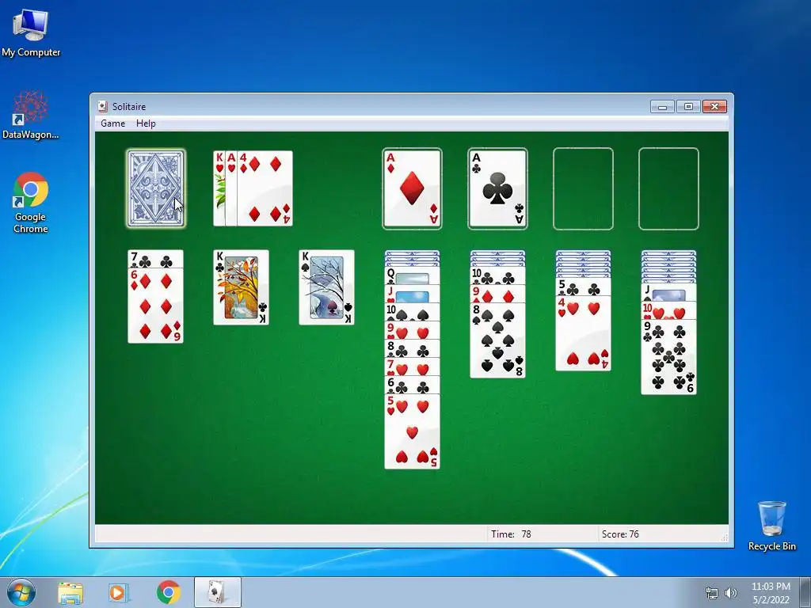Select the black Jack in the last column
The width and height of the screenshot is (811, 608).
click(668, 293)
